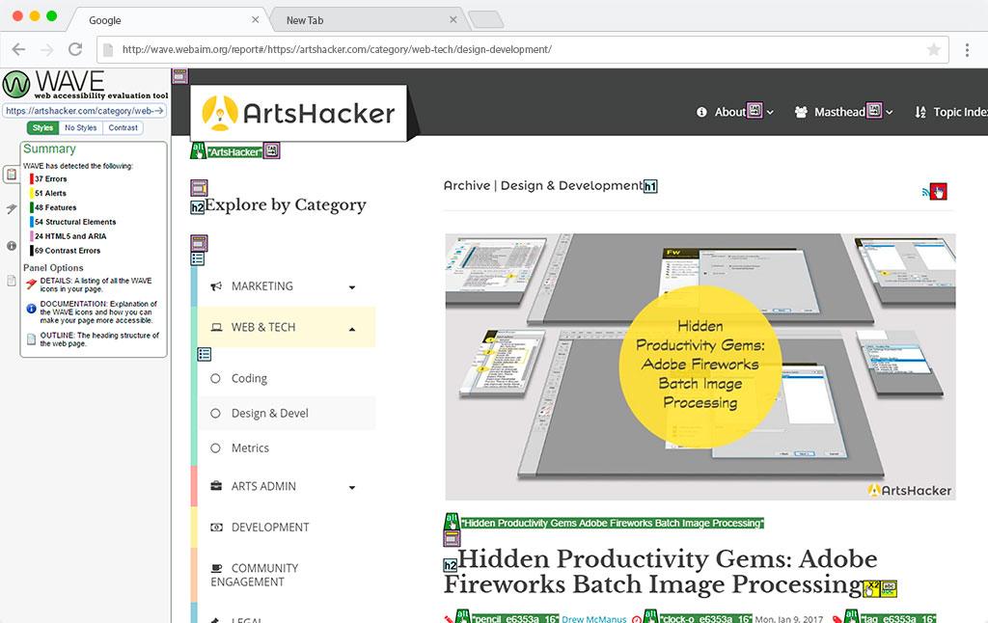This screenshot has width=988, height=623.
Task: Click the megaphone icon beside MARKETING
Action: [x=216, y=286]
